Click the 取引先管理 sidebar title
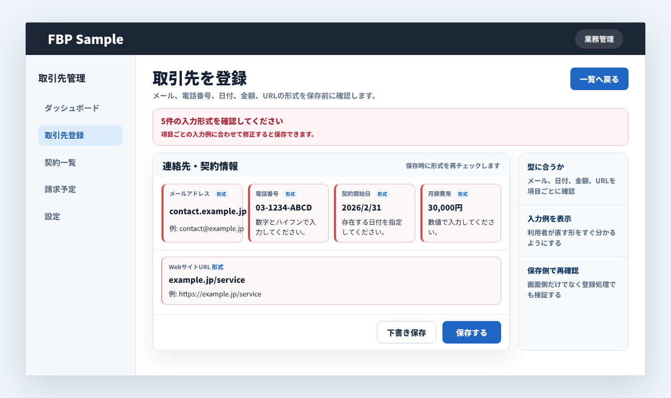Viewport: 671px width, 398px height. 62,78
